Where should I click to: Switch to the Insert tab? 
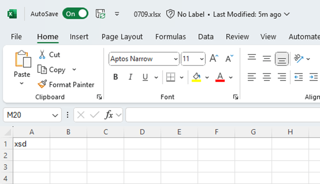click(79, 37)
